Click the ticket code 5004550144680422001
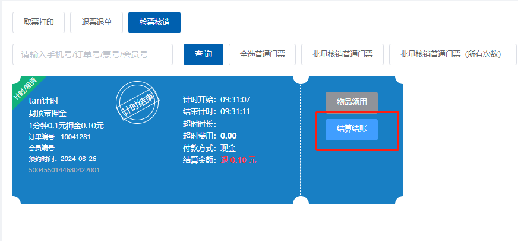The image size is (518, 241). (64, 170)
